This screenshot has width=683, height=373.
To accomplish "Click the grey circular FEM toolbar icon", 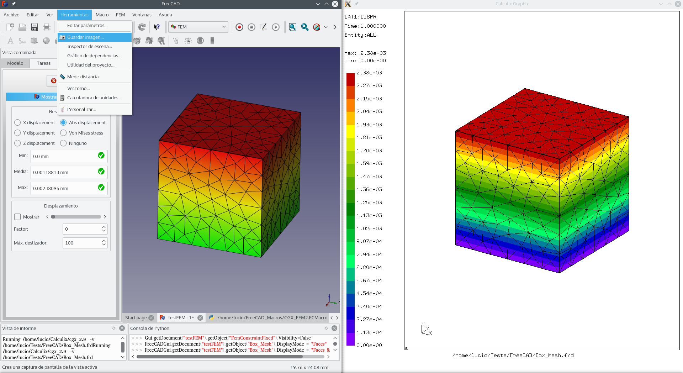I will (x=200, y=41).
